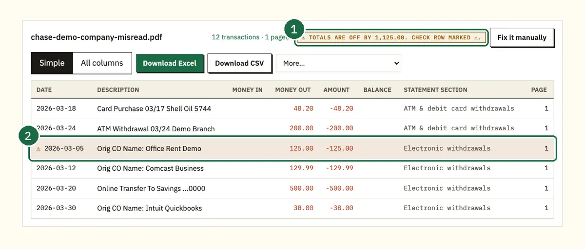Click the MONEY IN column header
This screenshot has height=249, width=585.
point(247,90)
